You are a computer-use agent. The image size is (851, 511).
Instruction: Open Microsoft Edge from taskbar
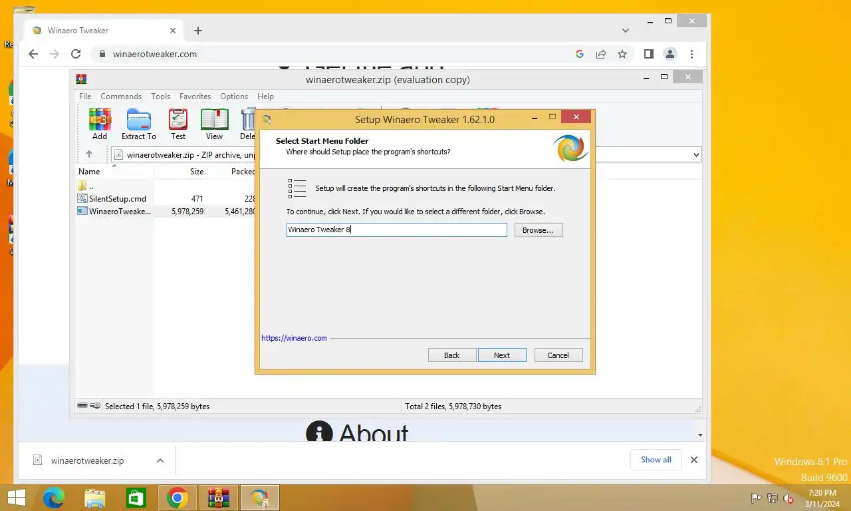(x=54, y=498)
